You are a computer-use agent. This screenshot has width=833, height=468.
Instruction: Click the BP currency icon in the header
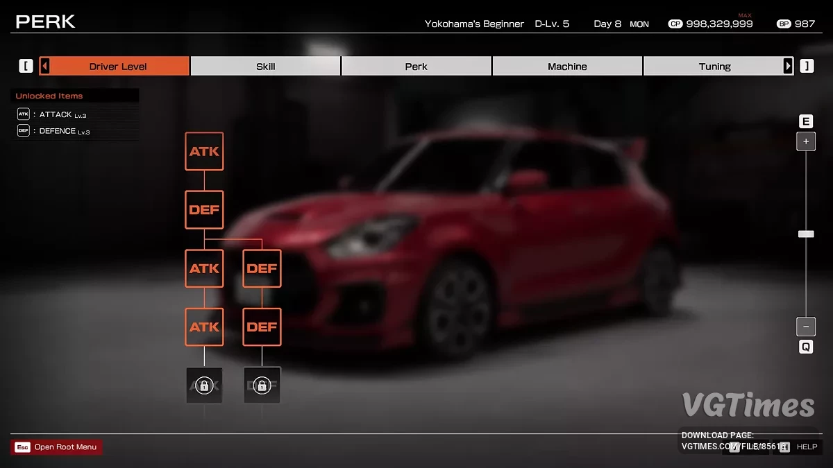[783, 23]
